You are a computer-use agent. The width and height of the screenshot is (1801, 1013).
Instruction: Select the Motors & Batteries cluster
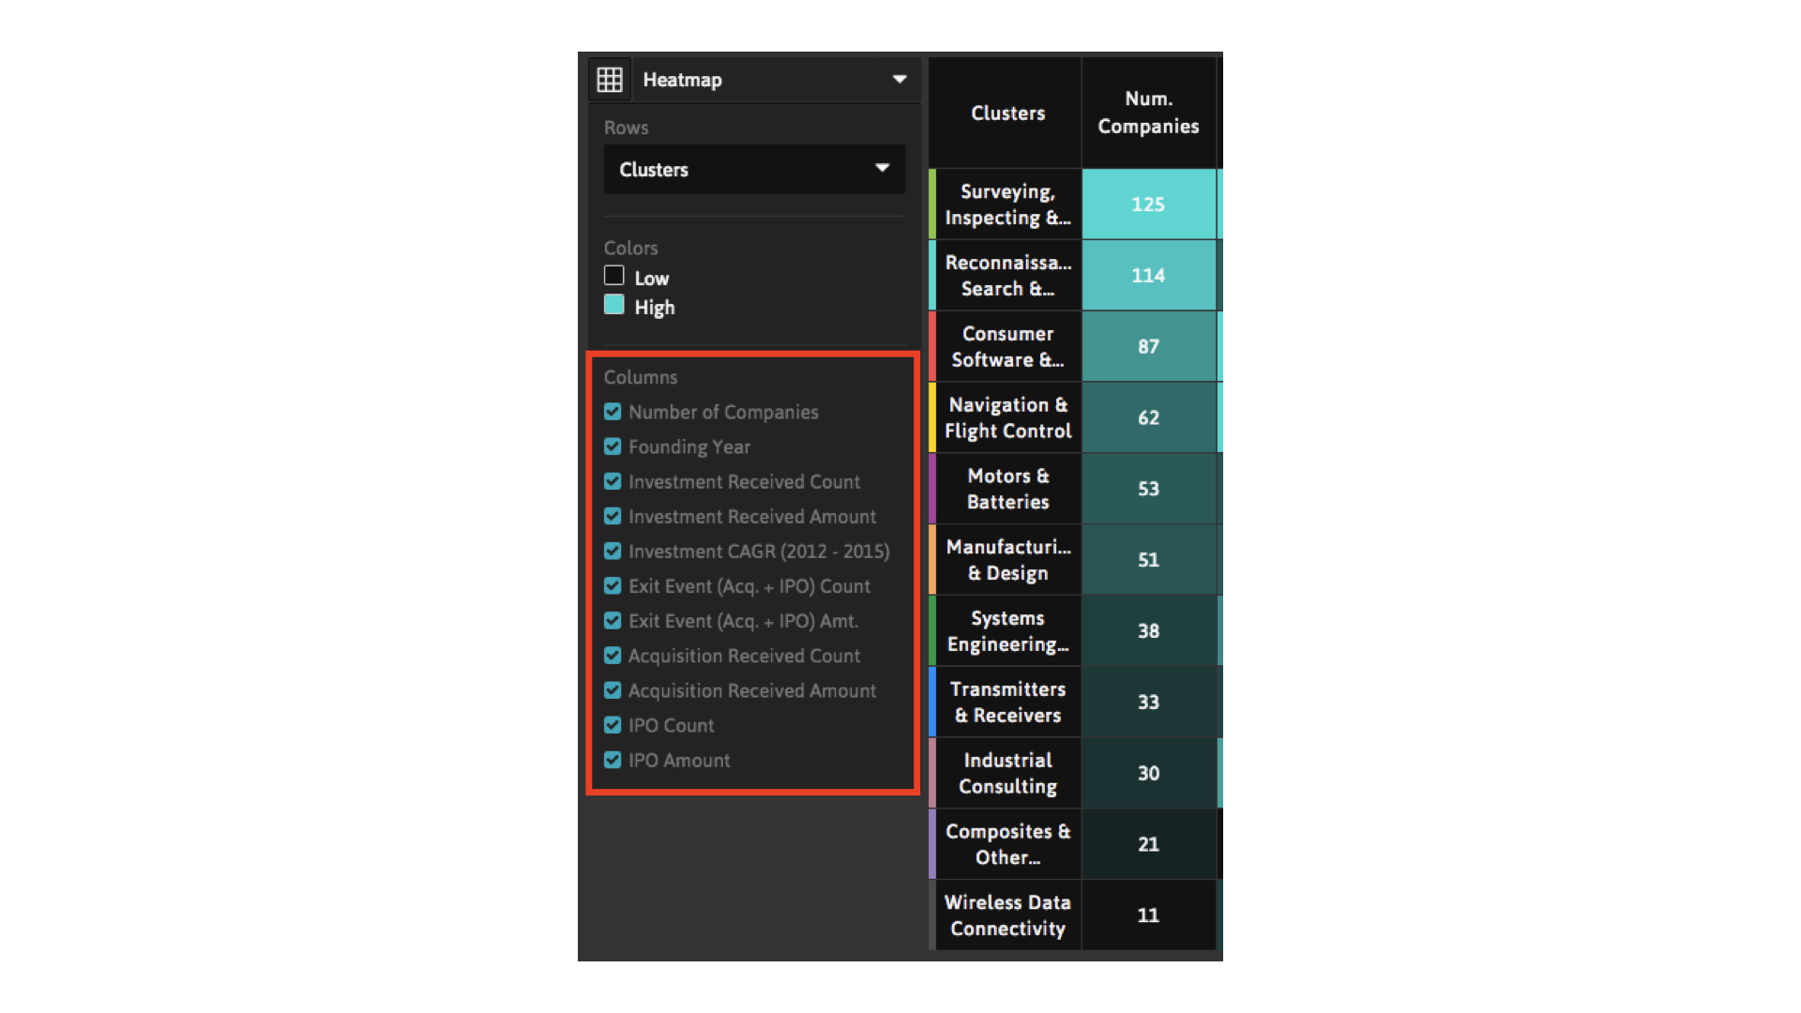pyautogui.click(x=1007, y=489)
